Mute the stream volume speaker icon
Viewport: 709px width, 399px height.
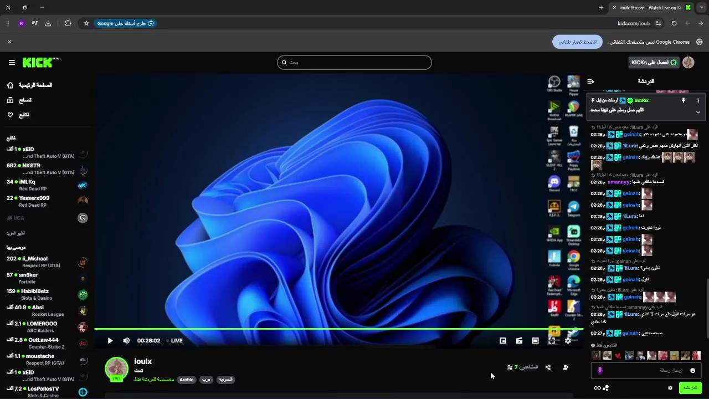[x=126, y=341]
